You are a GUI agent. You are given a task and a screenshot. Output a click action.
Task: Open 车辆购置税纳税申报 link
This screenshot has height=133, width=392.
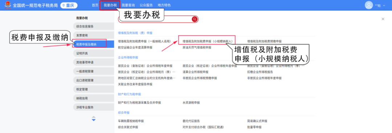click(x=131, y=121)
